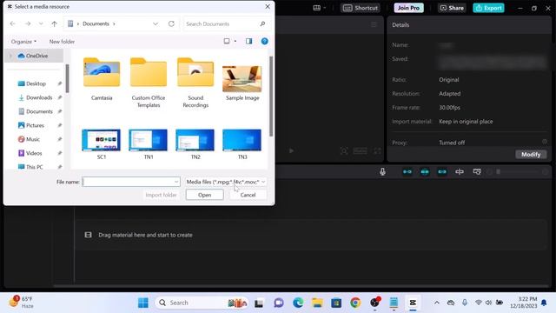Viewport: 556px width, 313px height.
Task: Show hidden system tray icons
Action: coord(437,303)
